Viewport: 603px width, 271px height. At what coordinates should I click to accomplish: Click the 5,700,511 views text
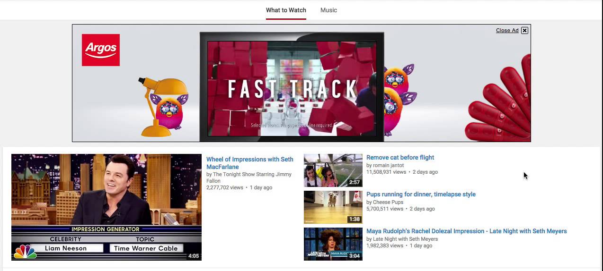(x=385, y=209)
